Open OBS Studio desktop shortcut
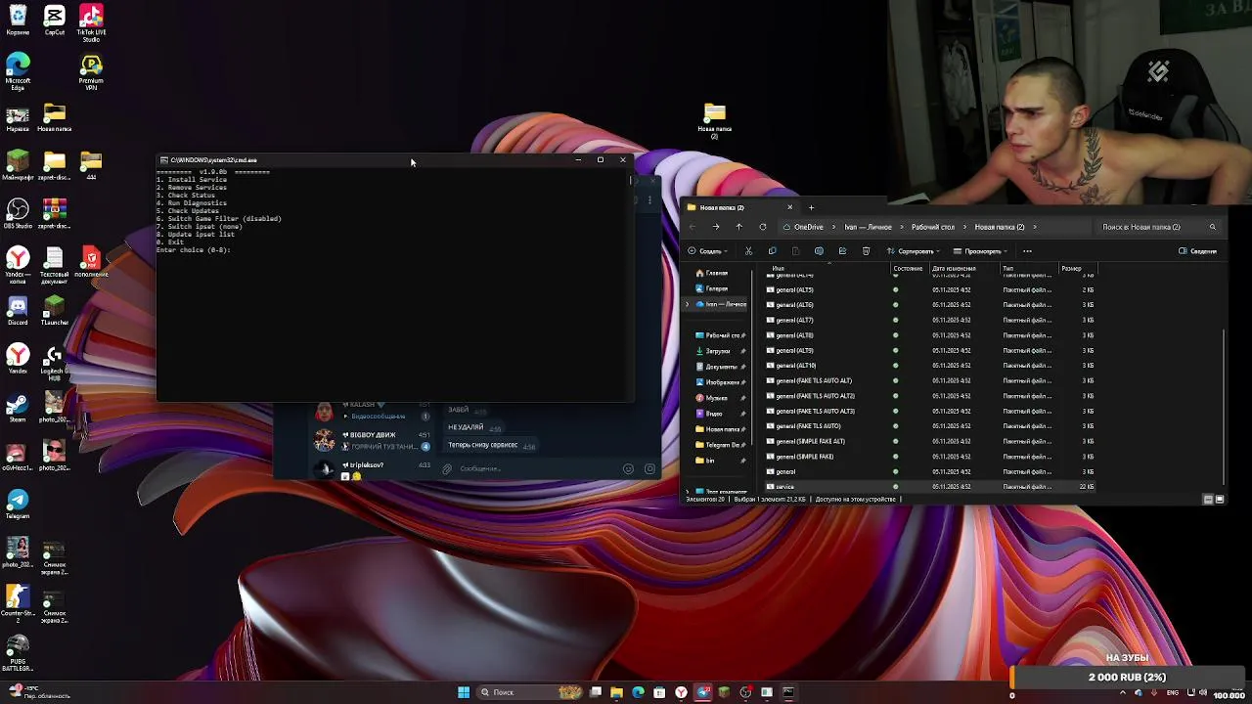Viewport: 1252px width, 704px height. tap(18, 214)
